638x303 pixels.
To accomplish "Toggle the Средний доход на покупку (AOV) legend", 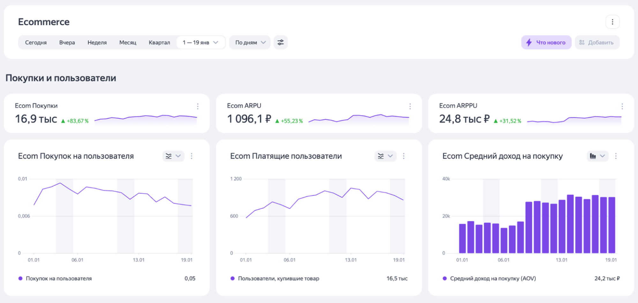I will pyautogui.click(x=492, y=278).
